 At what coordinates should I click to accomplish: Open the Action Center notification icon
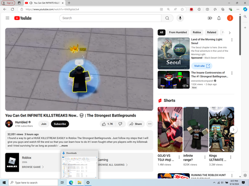[244, 183]
